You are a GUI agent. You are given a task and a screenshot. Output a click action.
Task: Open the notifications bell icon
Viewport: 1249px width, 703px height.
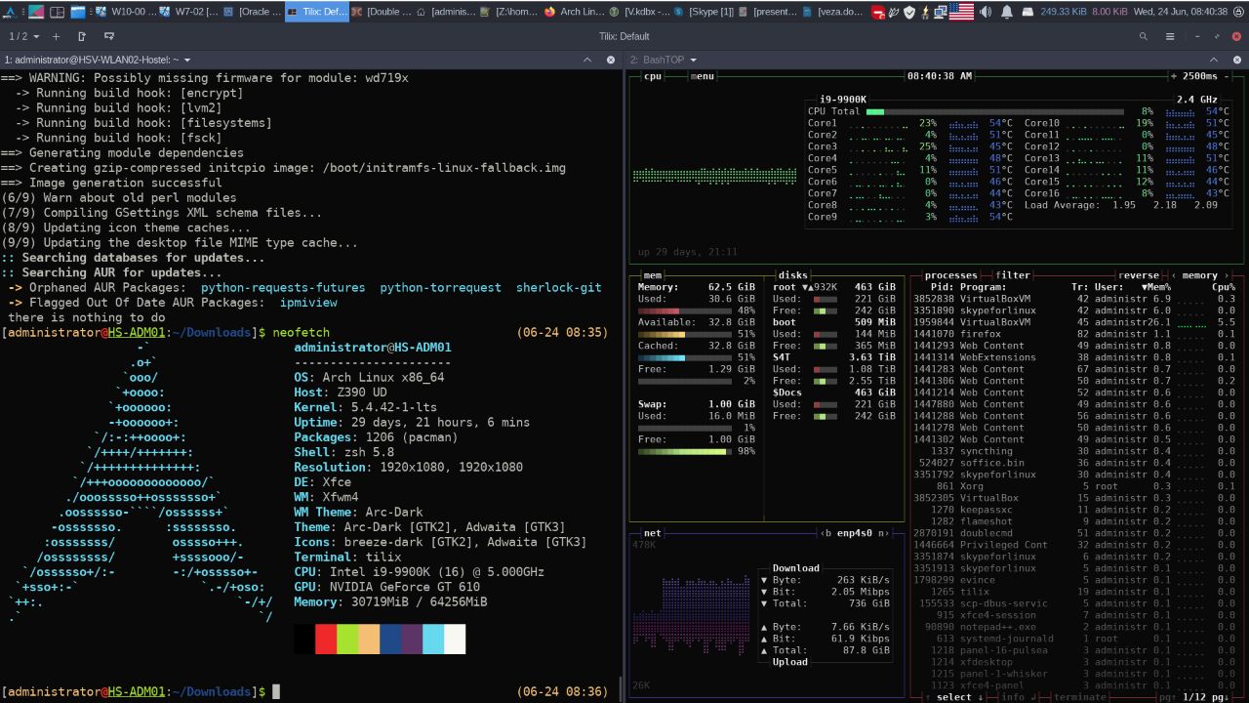(x=1006, y=12)
